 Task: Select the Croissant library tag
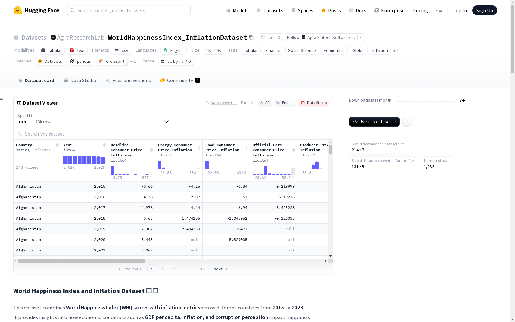click(x=112, y=62)
